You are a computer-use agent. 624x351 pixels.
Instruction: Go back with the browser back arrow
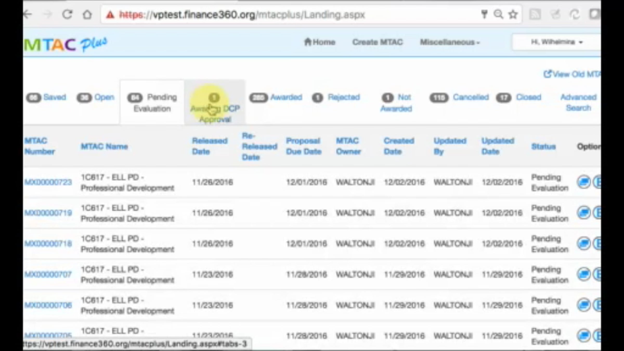point(28,14)
